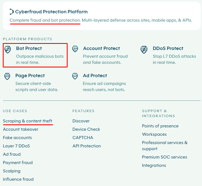The image size is (202, 186).
Task: Open the Device Check feature link
Action: coord(86,129)
